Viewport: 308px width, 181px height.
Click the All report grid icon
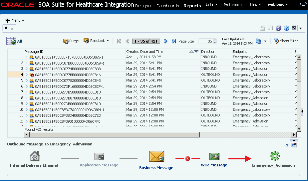[x=11, y=41]
